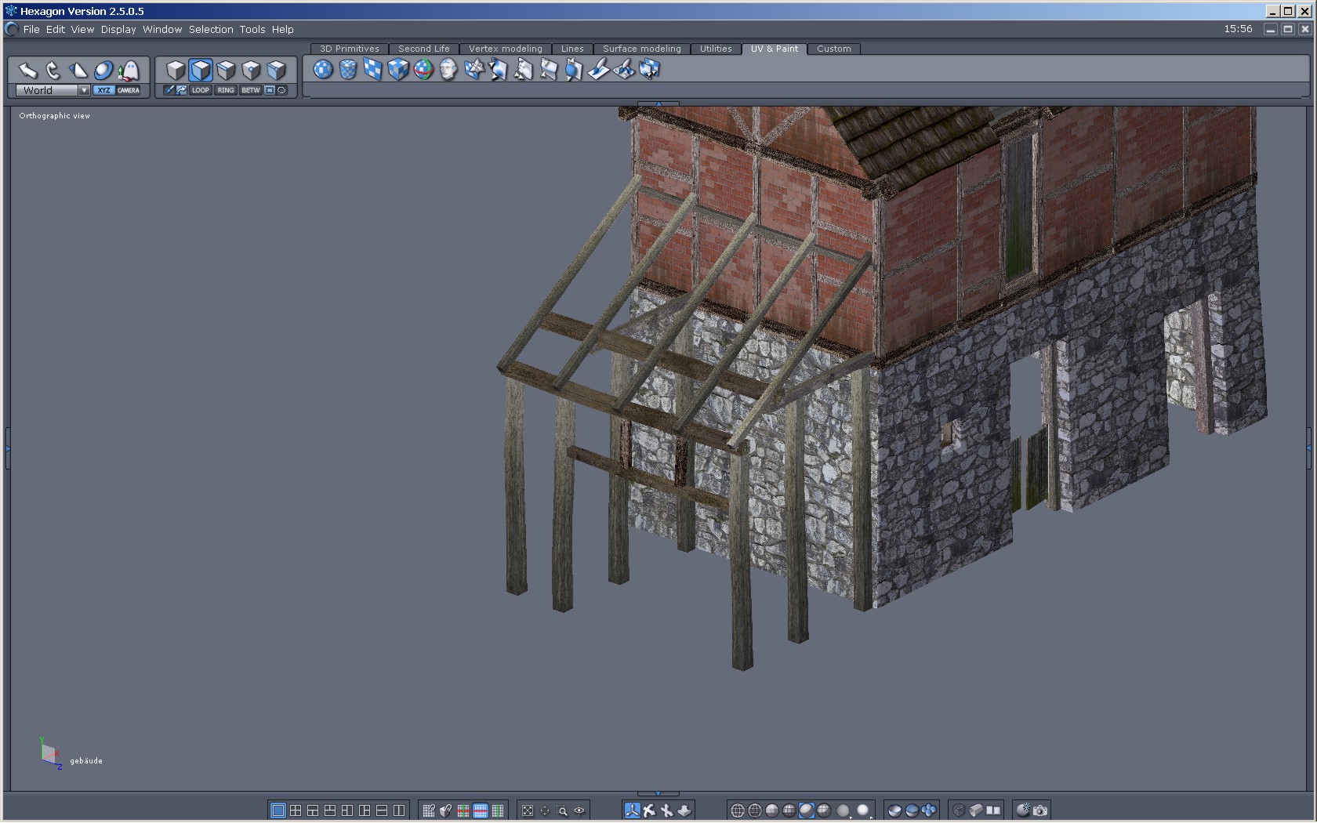Expand the top panel collapse arrow

[658, 103]
